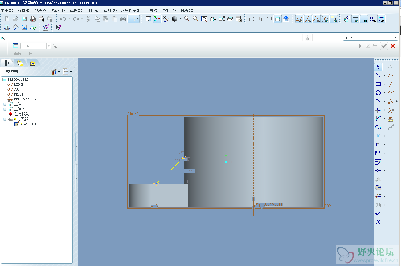
Task: Select the spline curve tool
Action: tap(378, 127)
